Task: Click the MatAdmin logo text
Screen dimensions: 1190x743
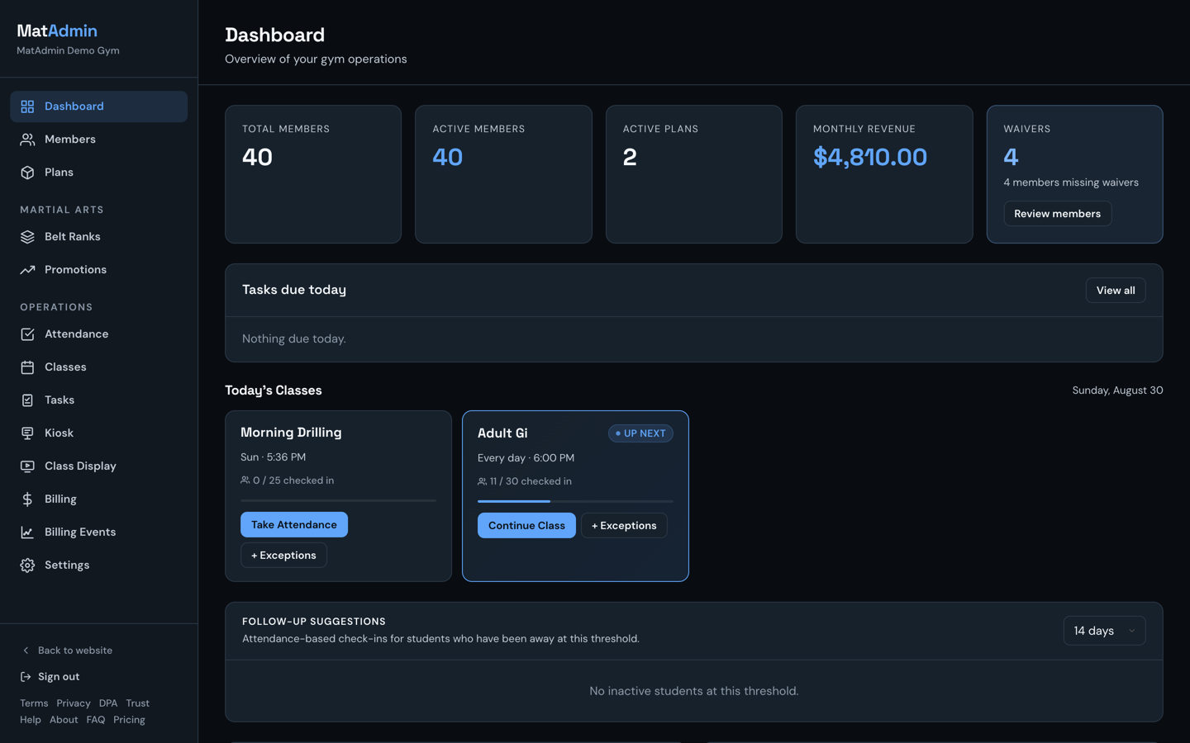Action: pos(57,31)
